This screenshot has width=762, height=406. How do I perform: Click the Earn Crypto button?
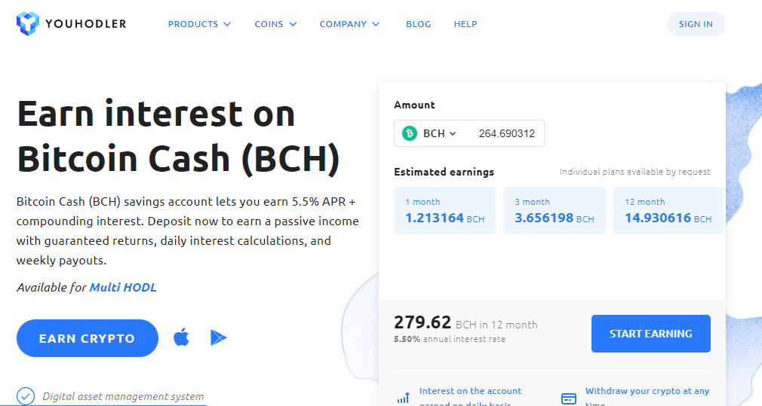(x=88, y=338)
